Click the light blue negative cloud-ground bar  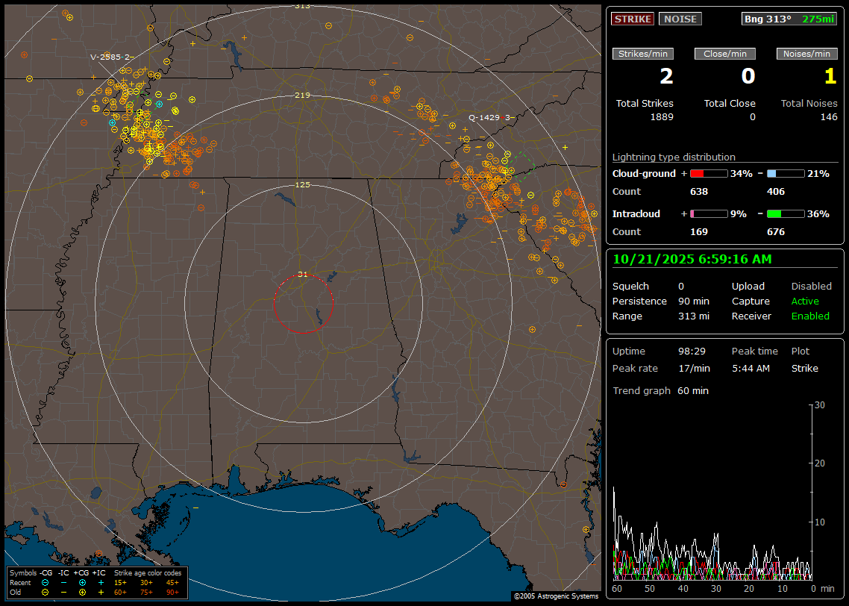click(785, 173)
